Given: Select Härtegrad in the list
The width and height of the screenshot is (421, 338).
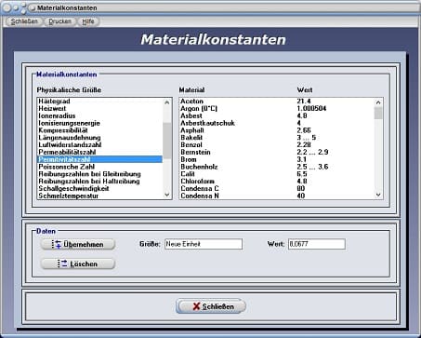Looking at the screenshot, I should point(99,101).
